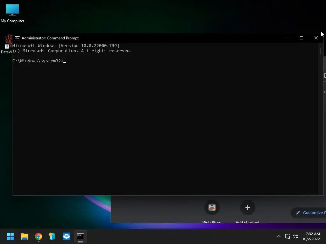This screenshot has height=244, width=326.
Task: Maximize the Command Prompt window
Action: click(301, 38)
